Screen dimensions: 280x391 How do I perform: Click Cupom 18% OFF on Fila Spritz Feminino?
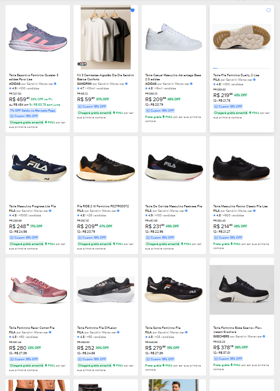click(x=160, y=359)
